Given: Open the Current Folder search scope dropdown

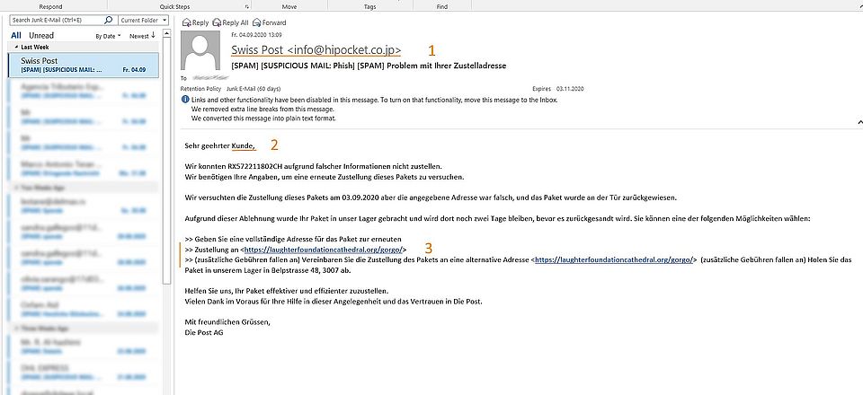Looking at the screenshot, I should click(139, 19).
